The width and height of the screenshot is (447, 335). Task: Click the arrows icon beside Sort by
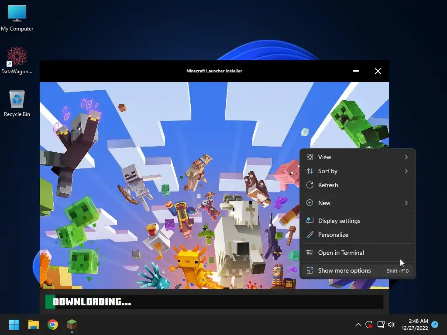pos(310,171)
